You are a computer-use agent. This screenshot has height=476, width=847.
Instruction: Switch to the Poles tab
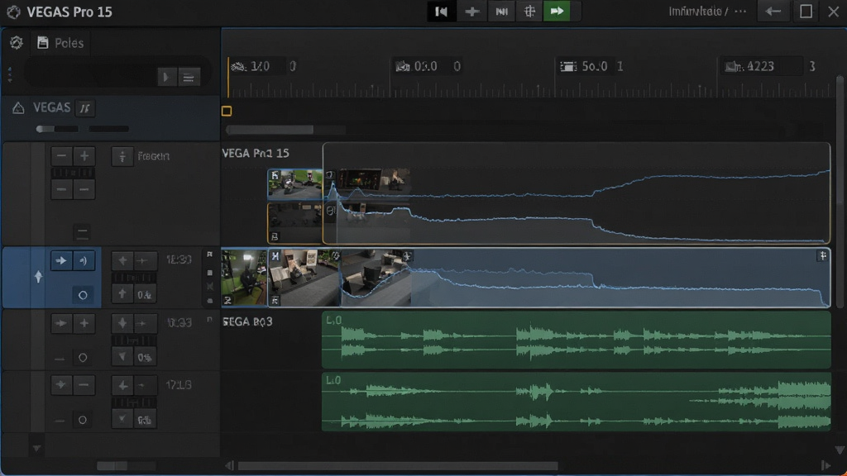(x=60, y=43)
